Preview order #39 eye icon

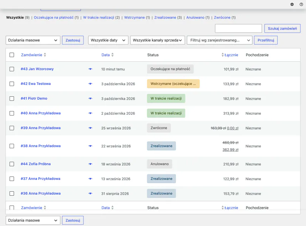90,128
